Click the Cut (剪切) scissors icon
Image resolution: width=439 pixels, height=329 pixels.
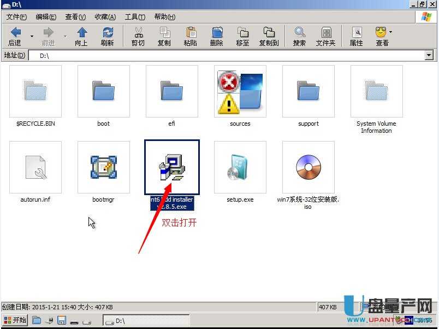pos(138,33)
